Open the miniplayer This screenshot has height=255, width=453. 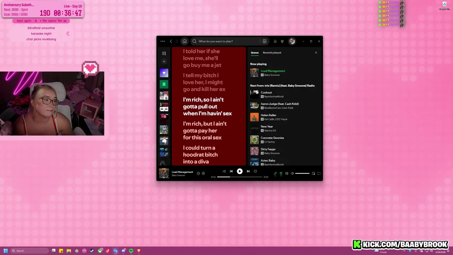click(x=314, y=174)
